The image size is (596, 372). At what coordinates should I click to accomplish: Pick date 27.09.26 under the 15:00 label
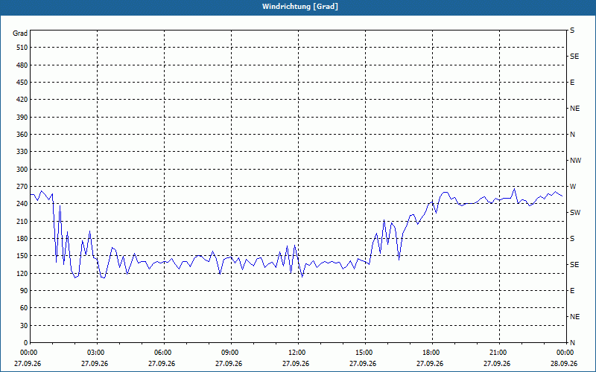click(363, 364)
